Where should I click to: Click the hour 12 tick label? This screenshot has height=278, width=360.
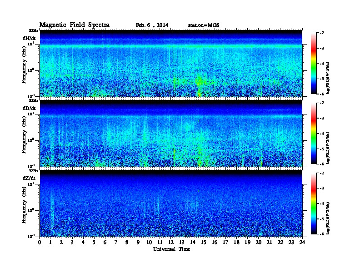tap(171, 242)
